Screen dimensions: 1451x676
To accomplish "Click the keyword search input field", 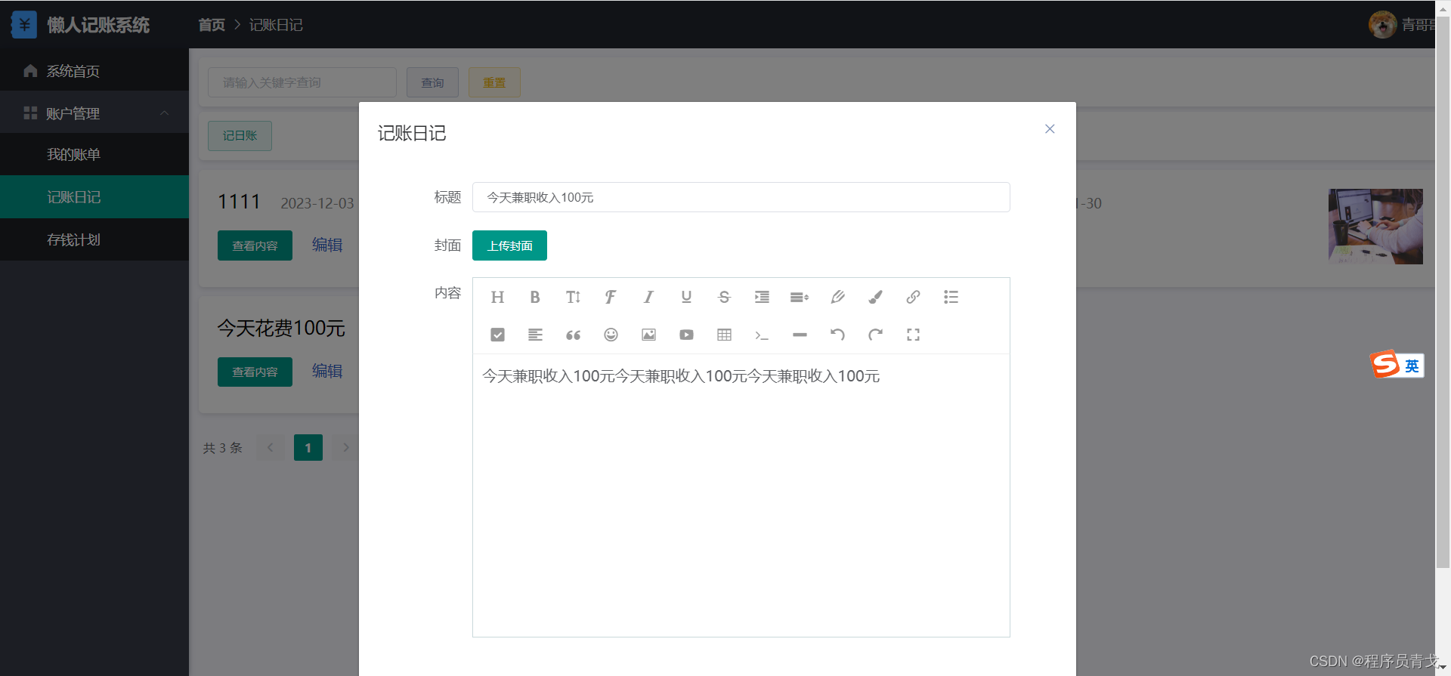I will coord(302,82).
